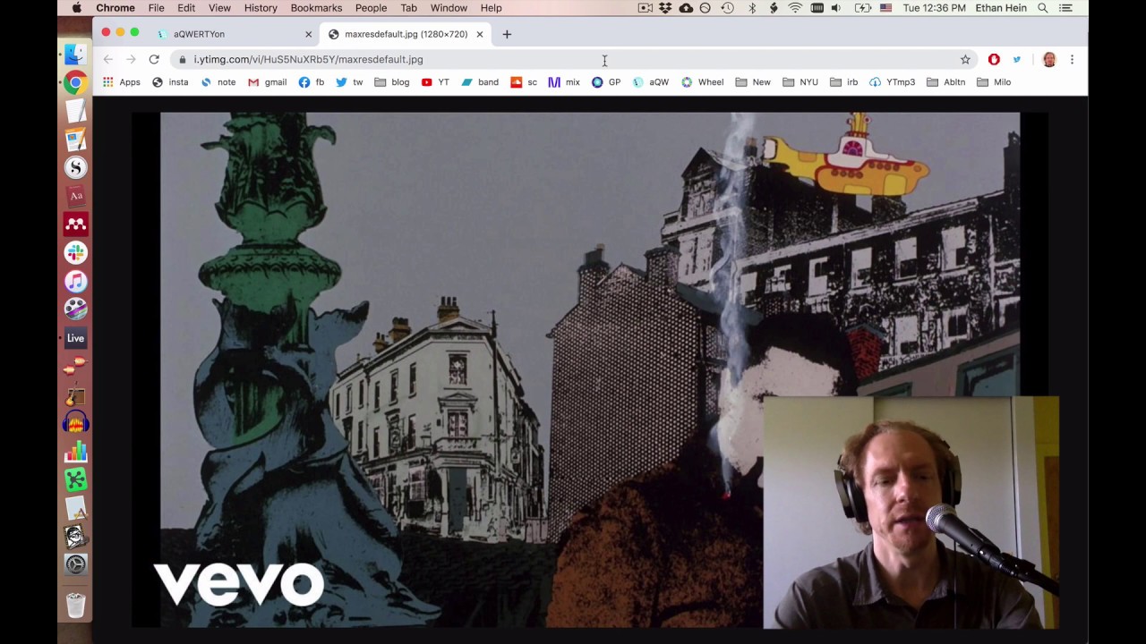Open Notification Center list icon
The height and width of the screenshot is (644, 1146).
1065,8
